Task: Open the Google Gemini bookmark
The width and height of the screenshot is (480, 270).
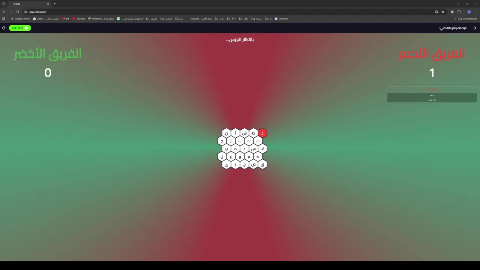Action: pos(20,19)
